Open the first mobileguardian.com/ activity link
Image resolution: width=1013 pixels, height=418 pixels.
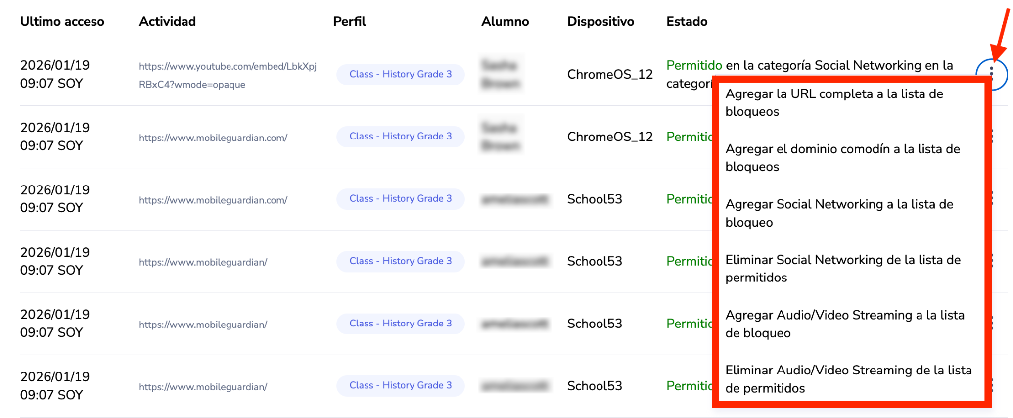click(x=213, y=138)
